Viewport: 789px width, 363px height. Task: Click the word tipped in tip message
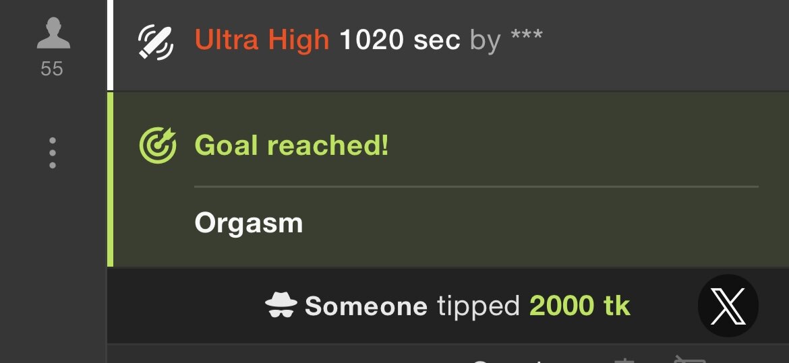(x=479, y=306)
